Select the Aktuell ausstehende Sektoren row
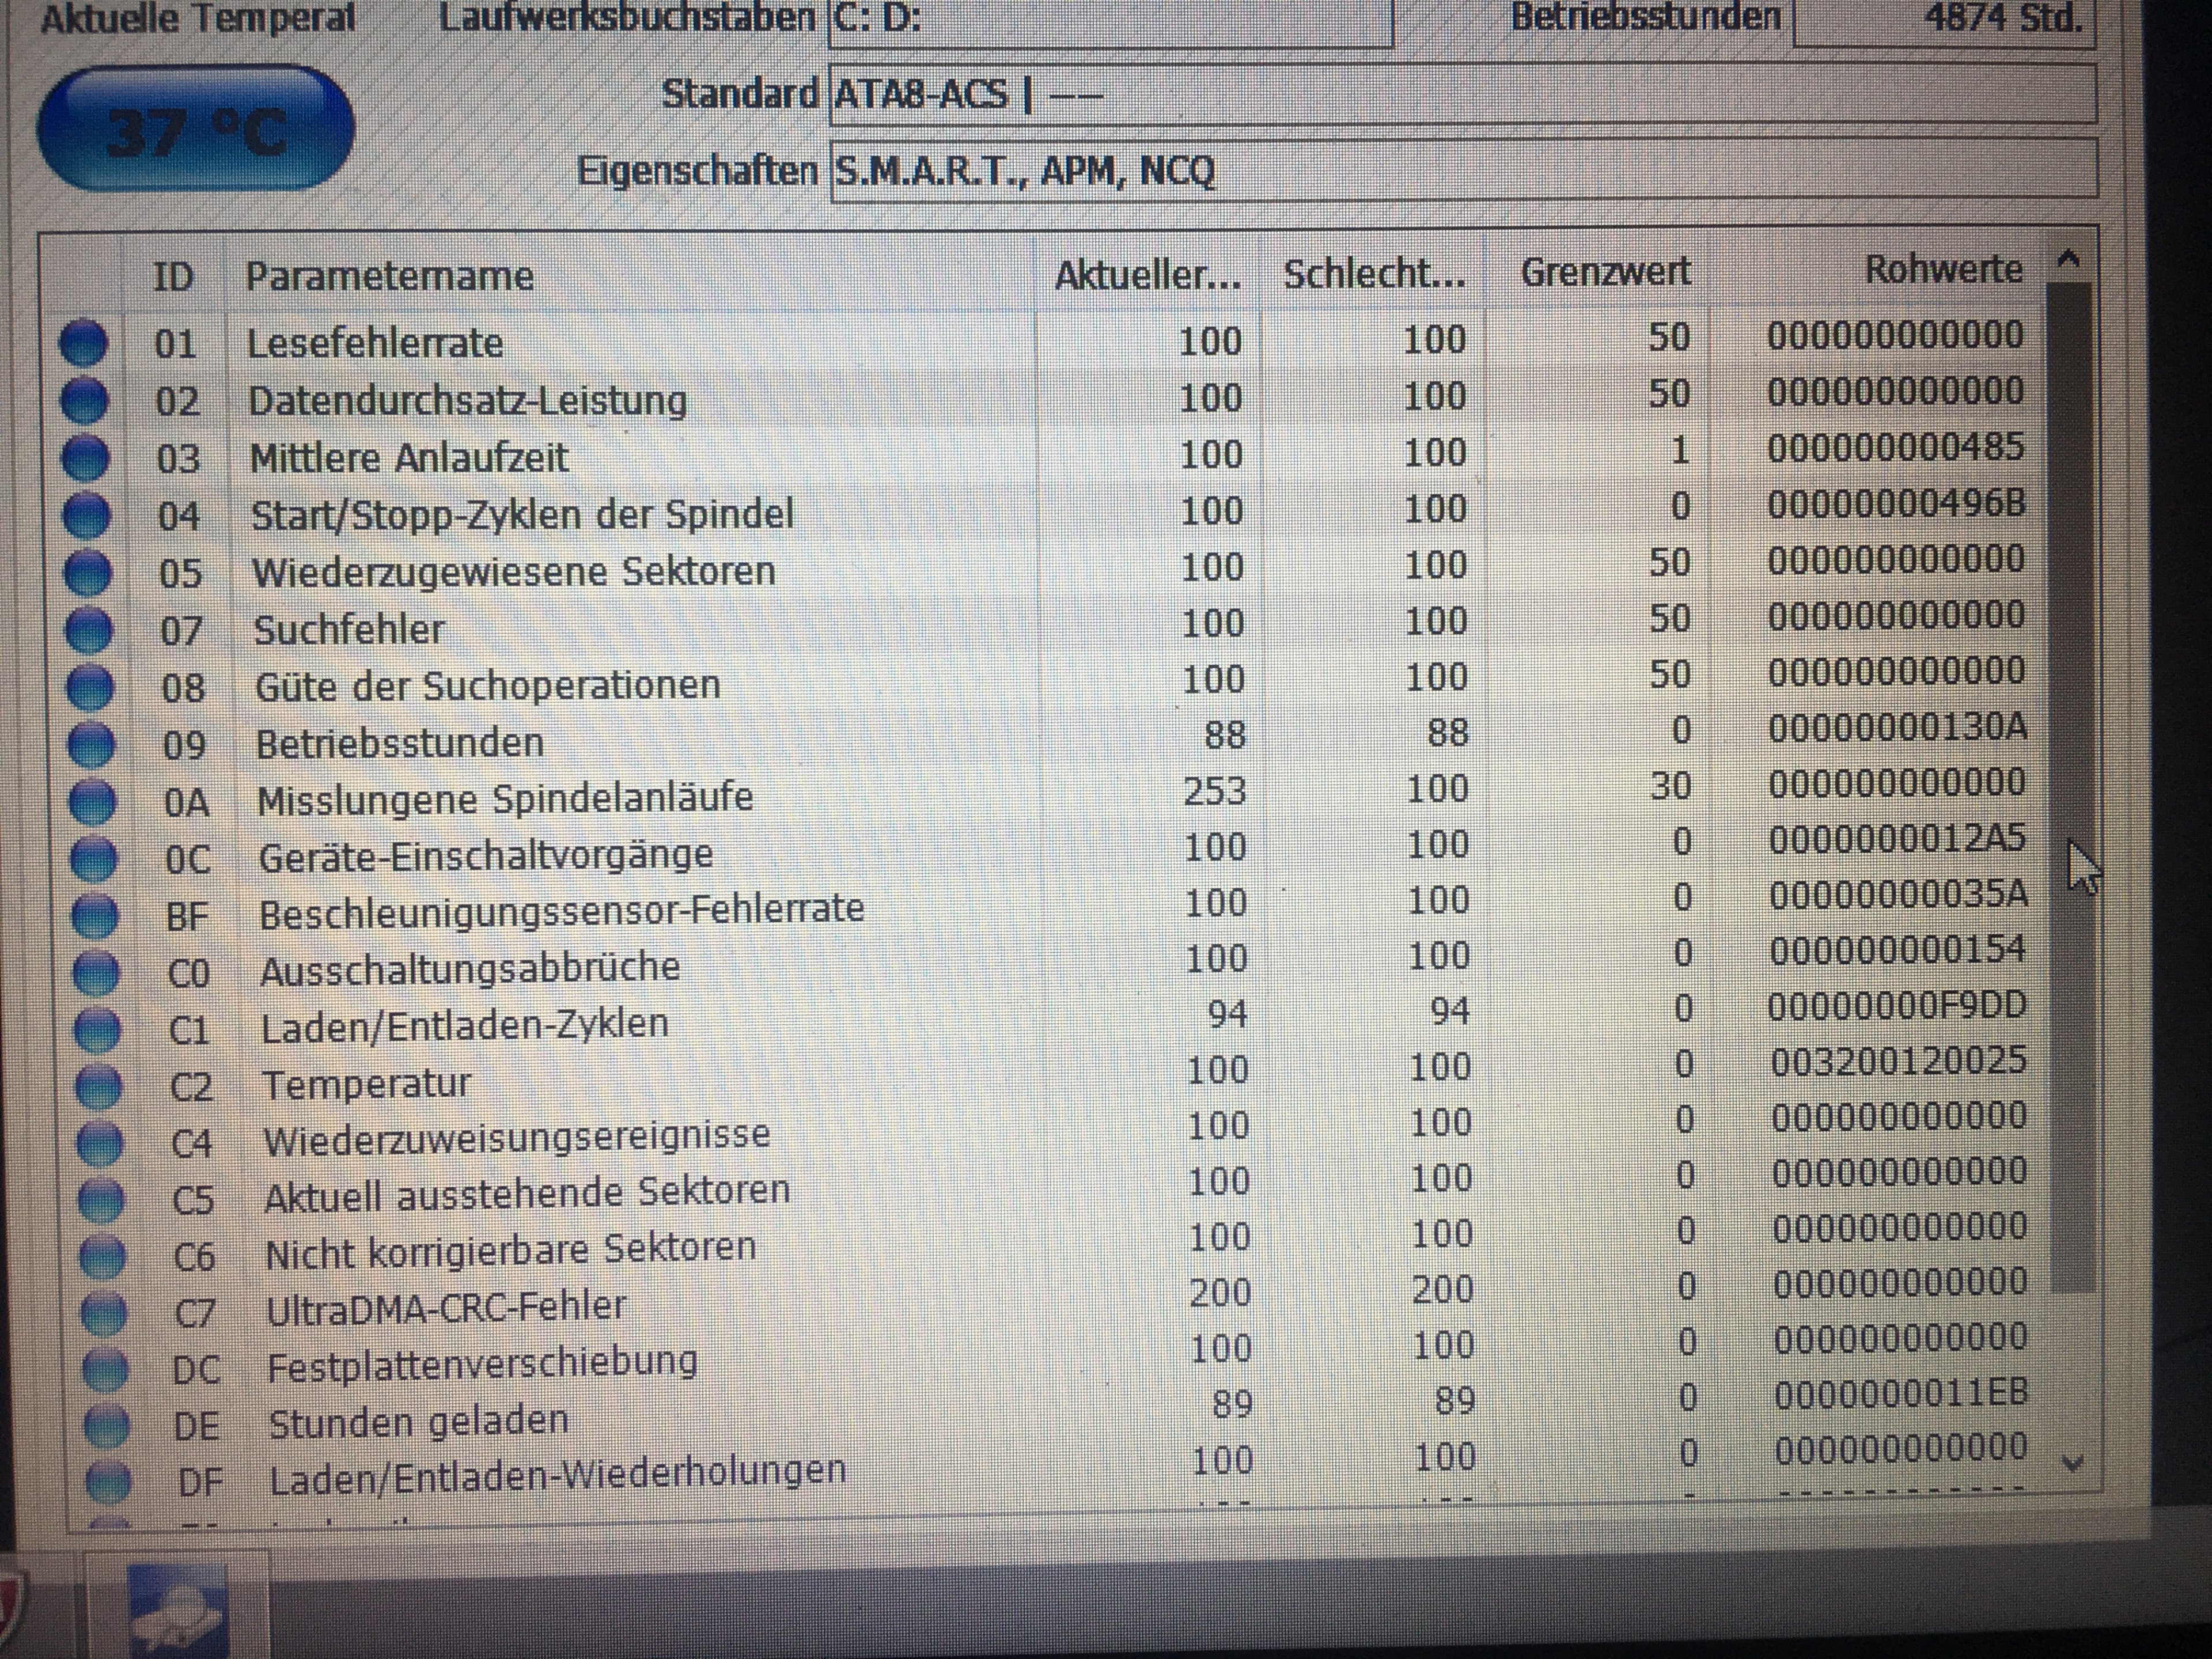The image size is (2212, 1659). pyautogui.click(x=527, y=1192)
